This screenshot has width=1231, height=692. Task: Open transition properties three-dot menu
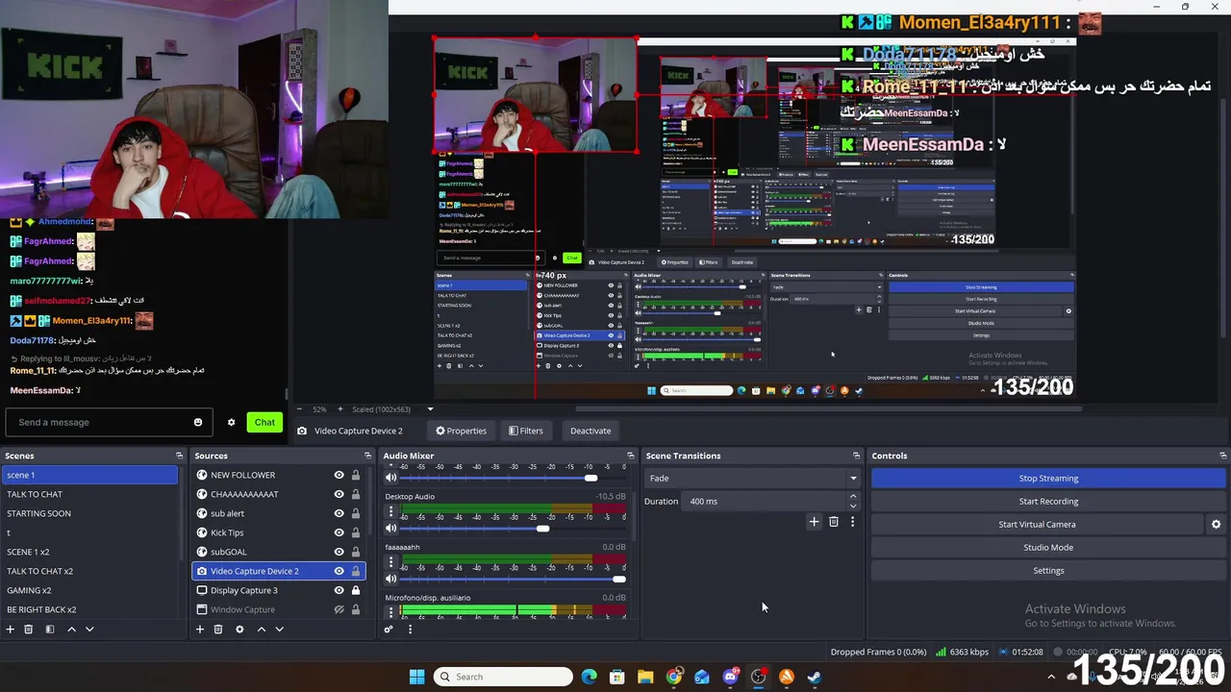pos(852,522)
